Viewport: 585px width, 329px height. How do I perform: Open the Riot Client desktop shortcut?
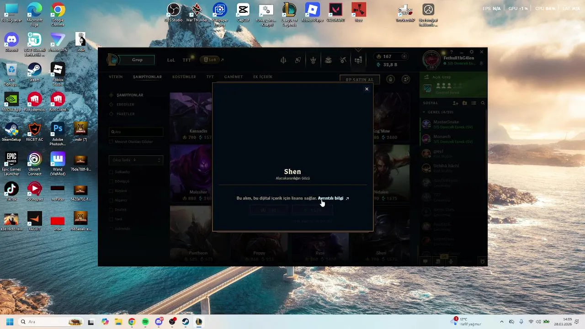58,102
